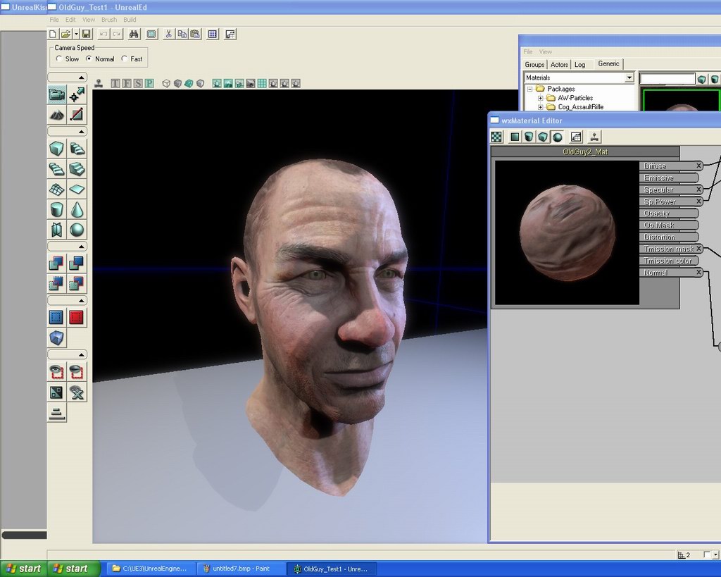Click the Save floppy disk icon
This screenshot has width=721, height=577.
click(86, 34)
